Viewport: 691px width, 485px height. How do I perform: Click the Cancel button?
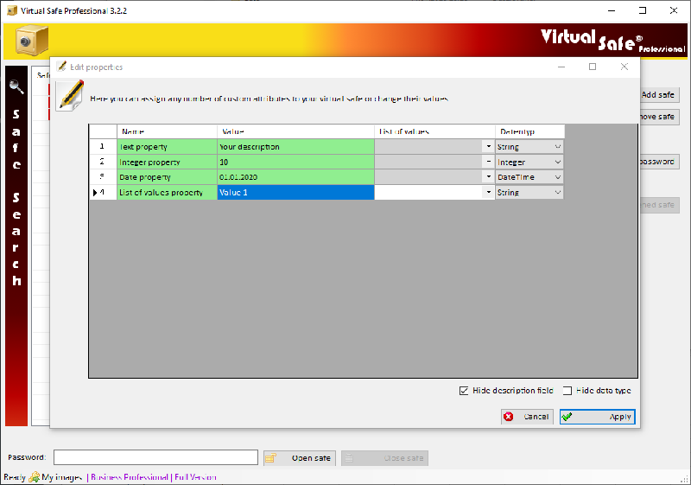[x=527, y=417]
